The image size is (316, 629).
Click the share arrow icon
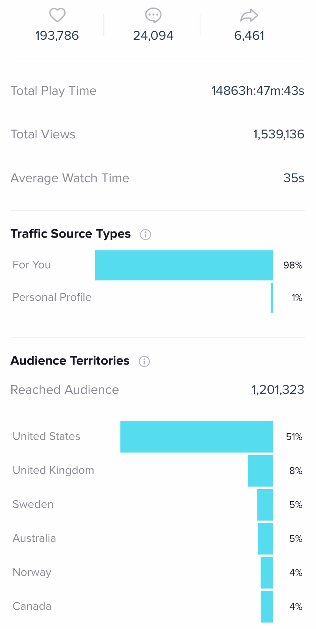249,16
